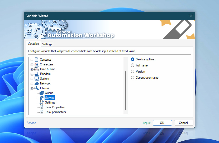Screen dimensions: 219x143
Task: Close the Variable Wizard dialog
Action: click(191, 16)
